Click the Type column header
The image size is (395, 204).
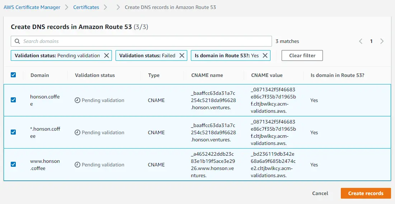pos(154,75)
